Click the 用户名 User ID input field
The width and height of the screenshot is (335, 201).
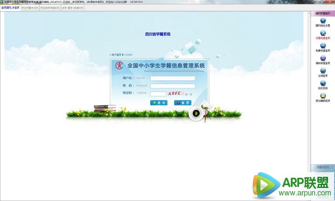click(173, 78)
